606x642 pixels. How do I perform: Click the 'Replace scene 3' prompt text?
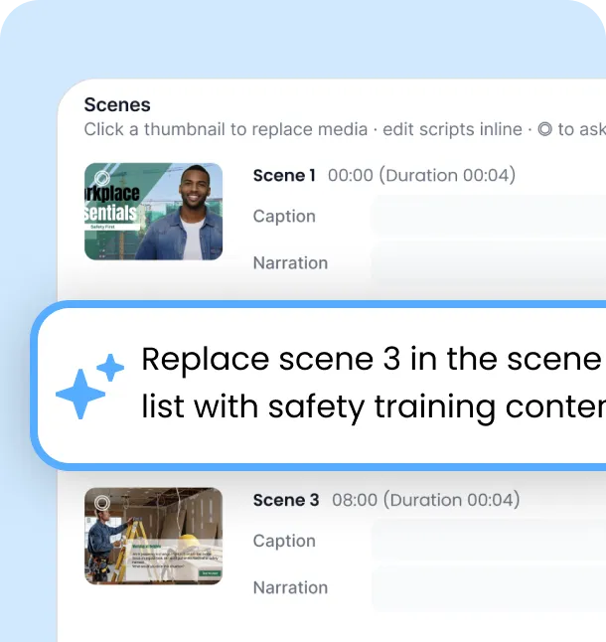pos(374,383)
